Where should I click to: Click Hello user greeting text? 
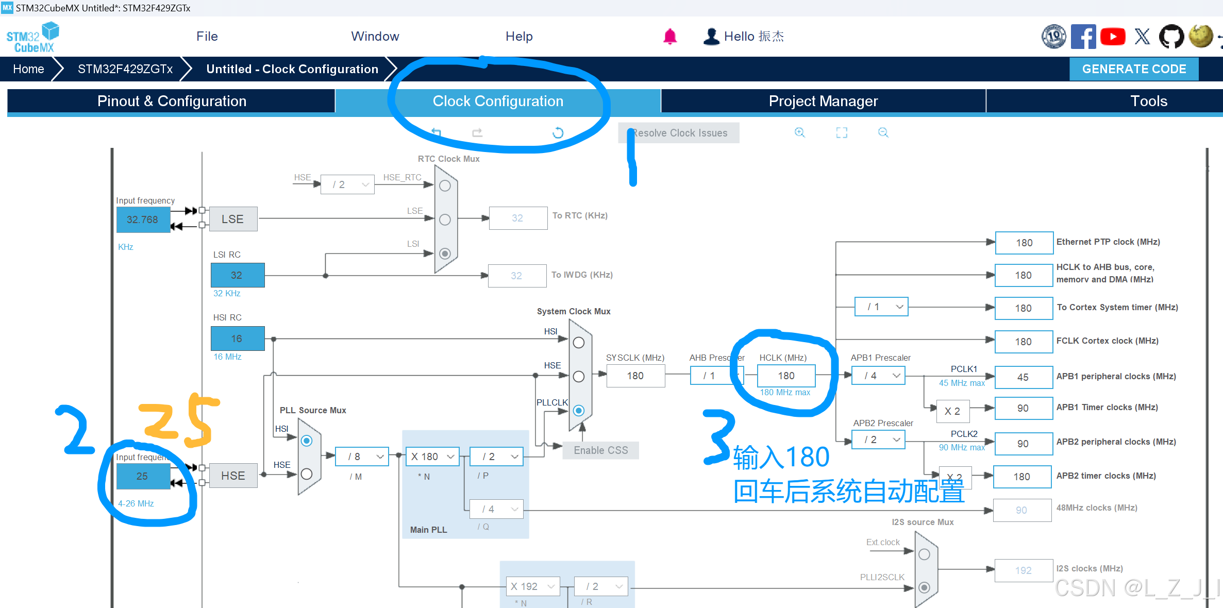(754, 37)
